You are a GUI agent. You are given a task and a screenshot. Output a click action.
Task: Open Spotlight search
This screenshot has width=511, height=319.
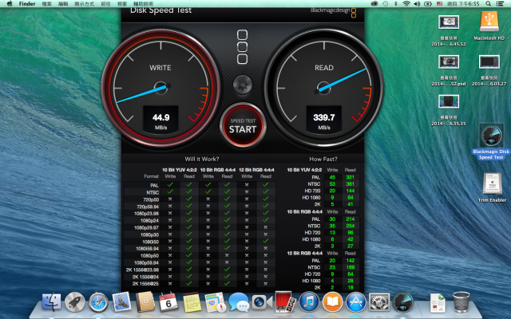488,4
